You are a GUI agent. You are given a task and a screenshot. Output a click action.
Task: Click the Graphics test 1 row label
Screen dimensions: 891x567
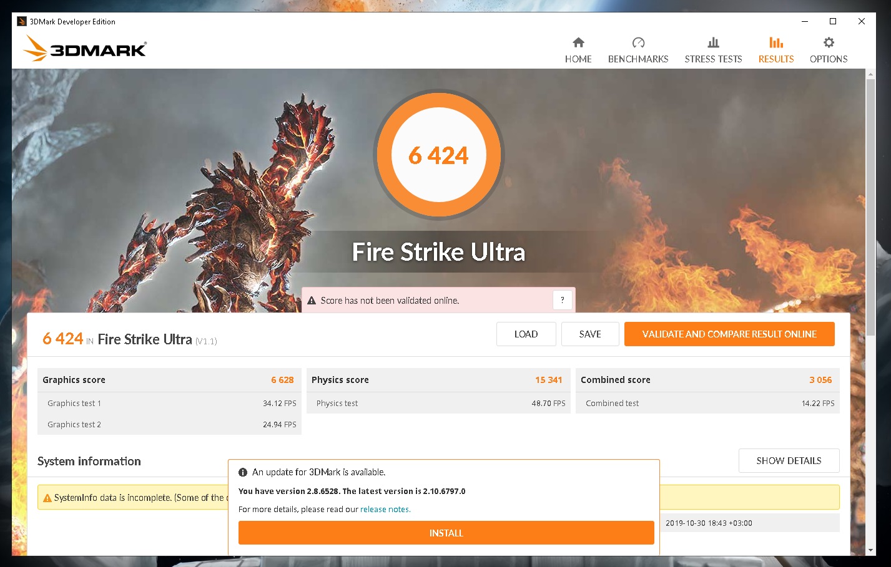coord(74,404)
